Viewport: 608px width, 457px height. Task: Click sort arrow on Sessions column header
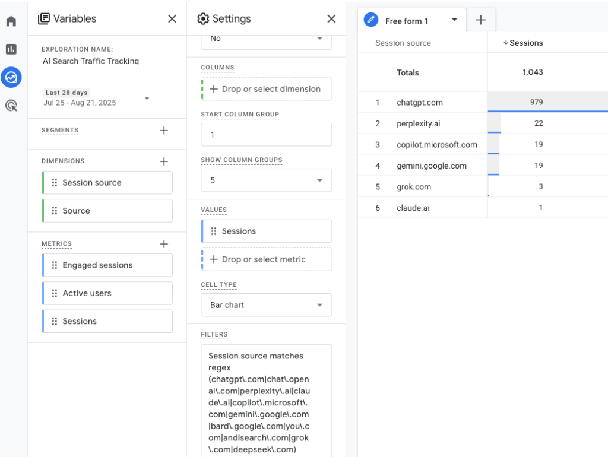coord(506,43)
